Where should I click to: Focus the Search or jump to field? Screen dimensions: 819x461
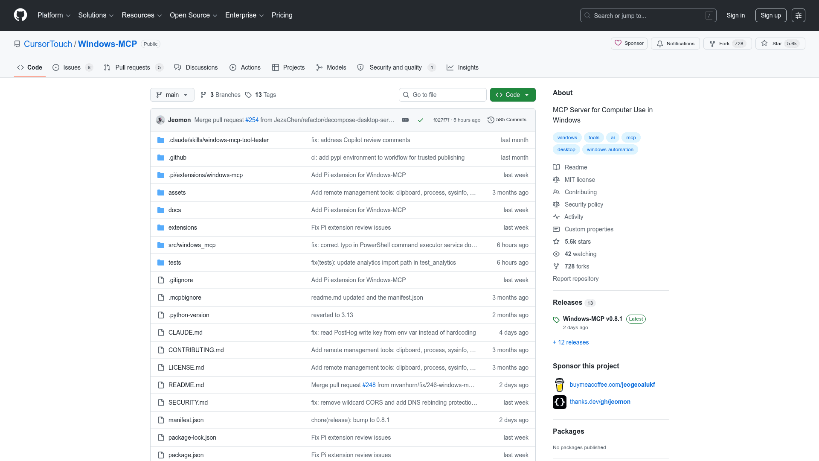point(648,15)
